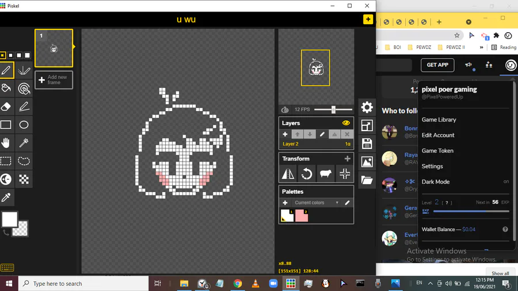Select the Color picker eyedropper tool
The width and height of the screenshot is (518, 291).
tap(6, 197)
